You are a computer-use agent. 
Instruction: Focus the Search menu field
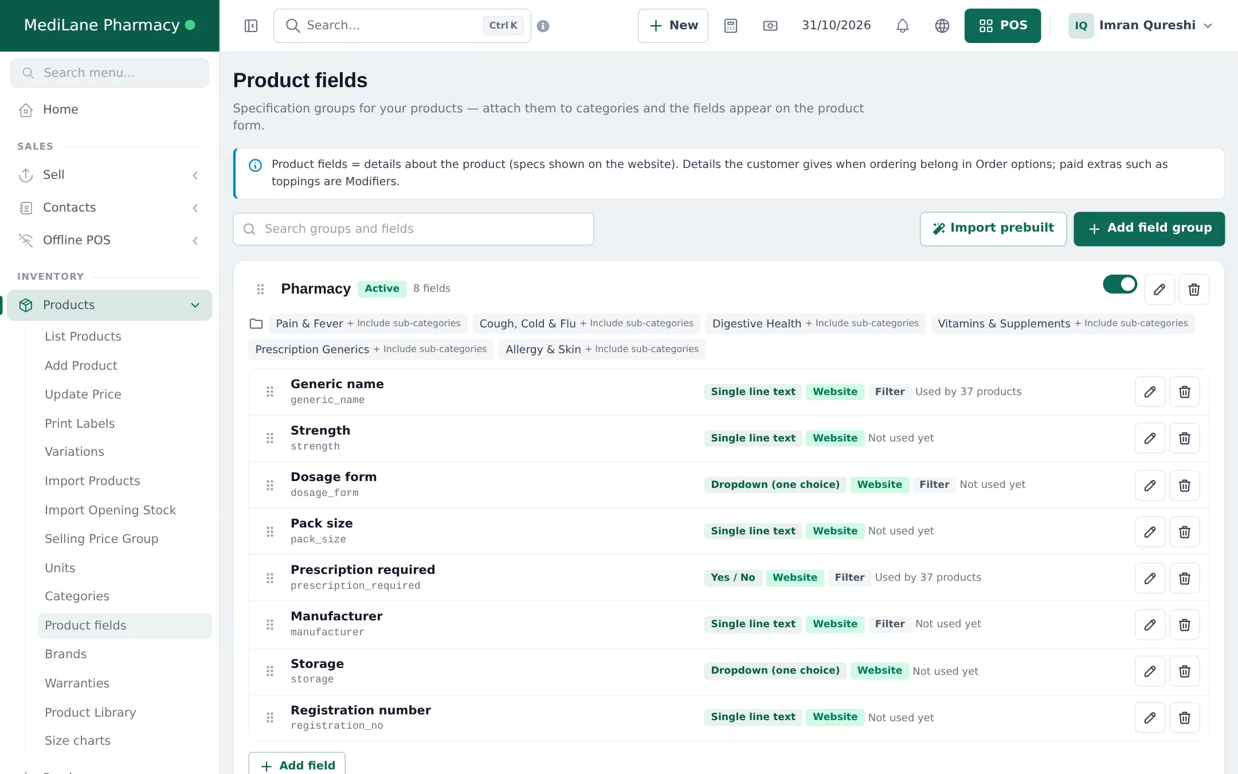(109, 73)
